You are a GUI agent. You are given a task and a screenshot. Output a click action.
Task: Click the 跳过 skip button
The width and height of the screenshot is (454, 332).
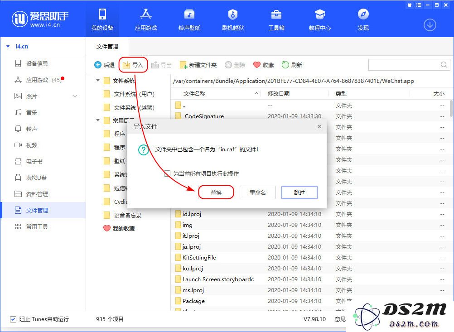[x=299, y=192]
